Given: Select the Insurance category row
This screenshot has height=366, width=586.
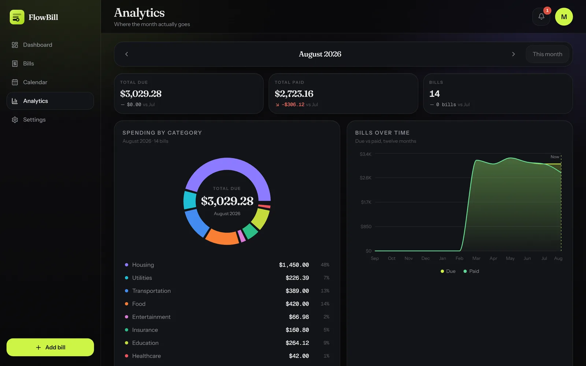Looking at the screenshot, I should (227, 330).
